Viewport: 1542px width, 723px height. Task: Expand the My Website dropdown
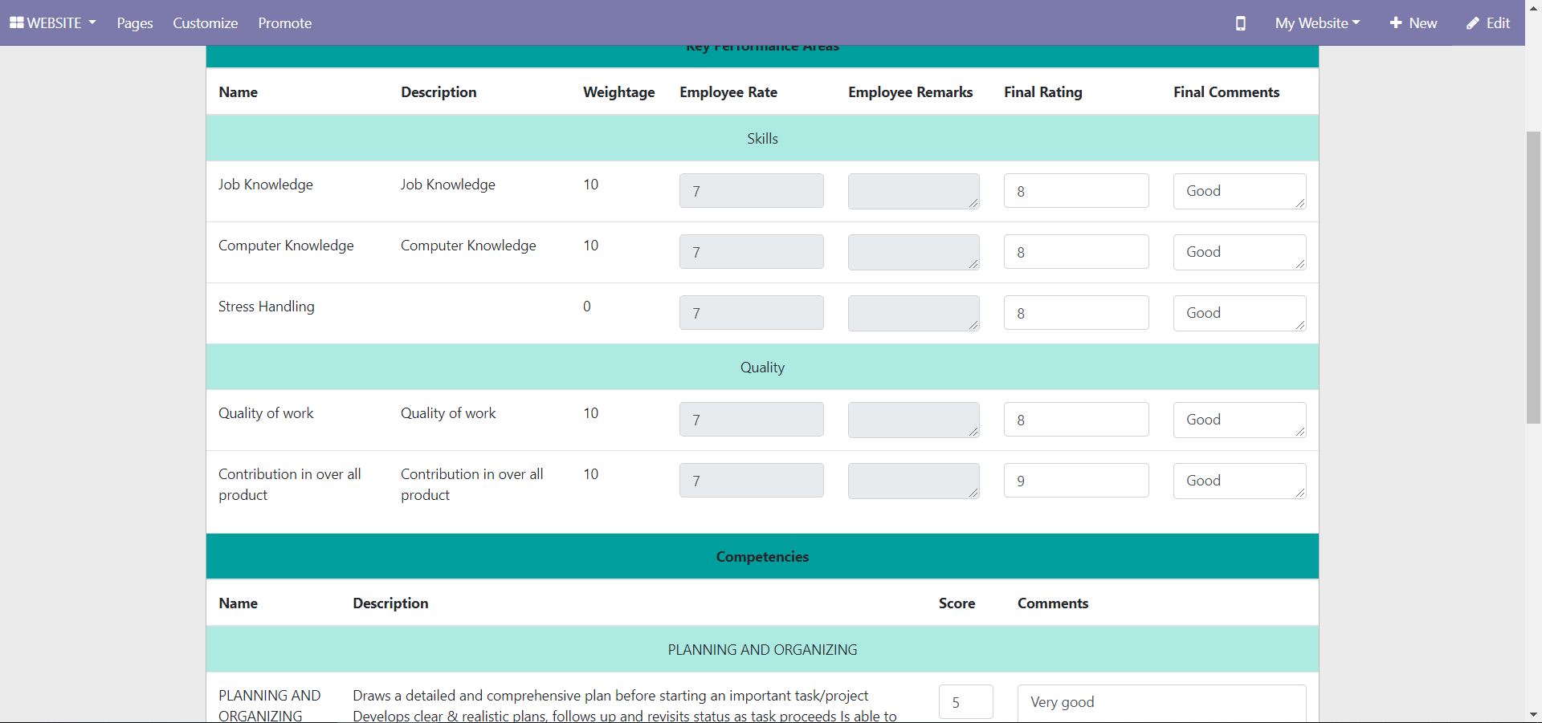click(x=1317, y=23)
